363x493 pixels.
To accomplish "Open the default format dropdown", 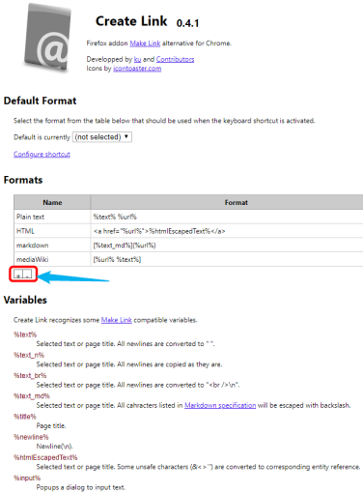I will [x=102, y=137].
